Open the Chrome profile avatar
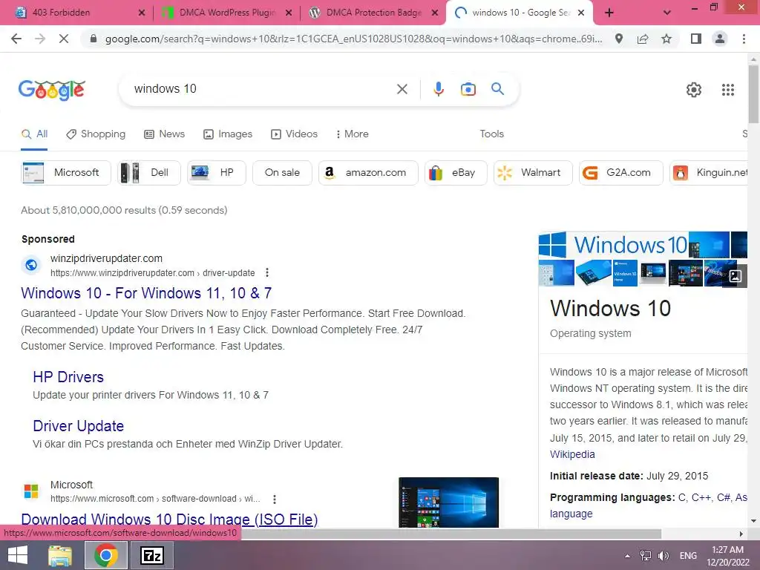Viewport: 760px width, 570px height. click(x=720, y=39)
